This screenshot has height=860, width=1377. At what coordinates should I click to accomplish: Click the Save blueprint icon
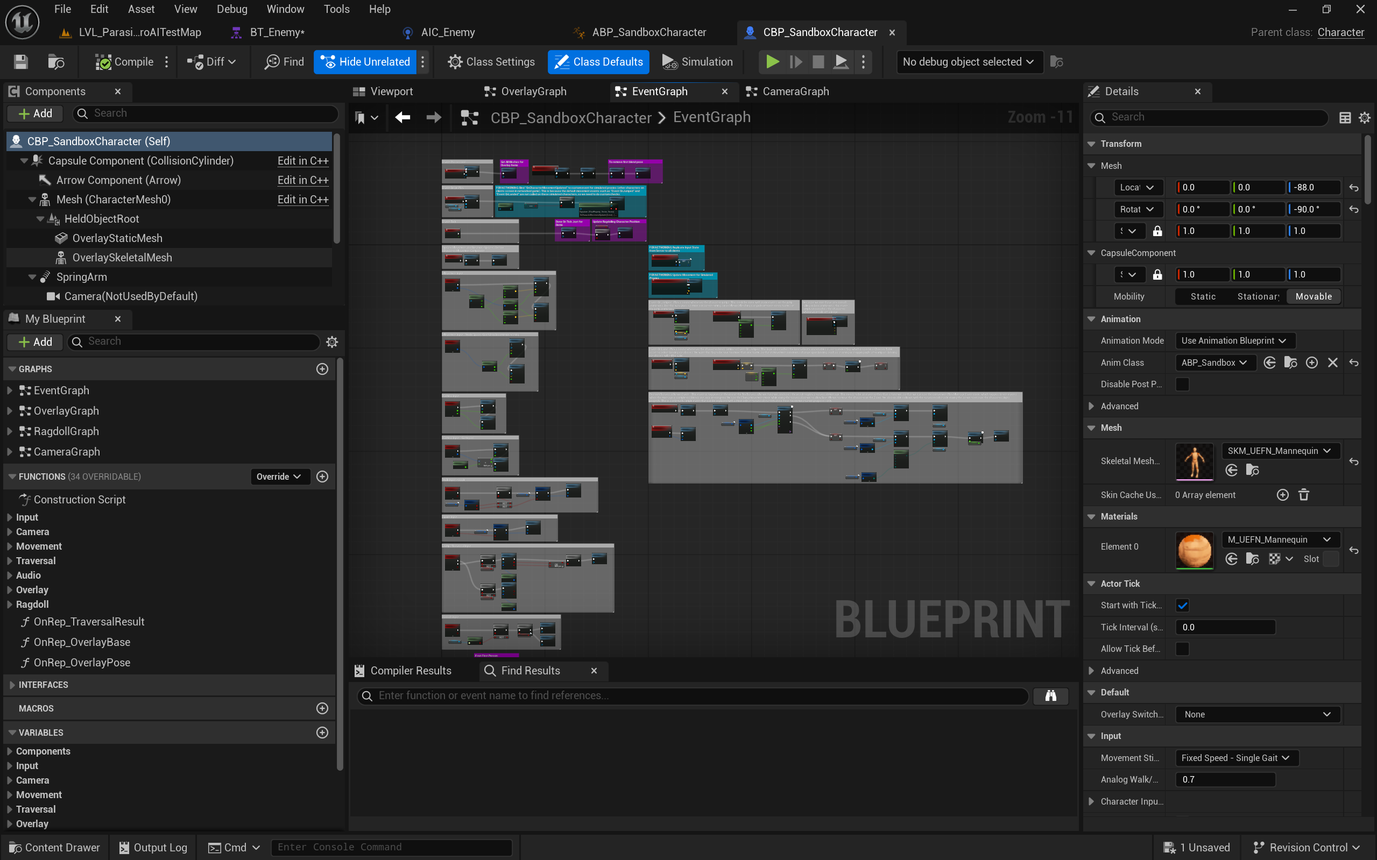[21, 61]
